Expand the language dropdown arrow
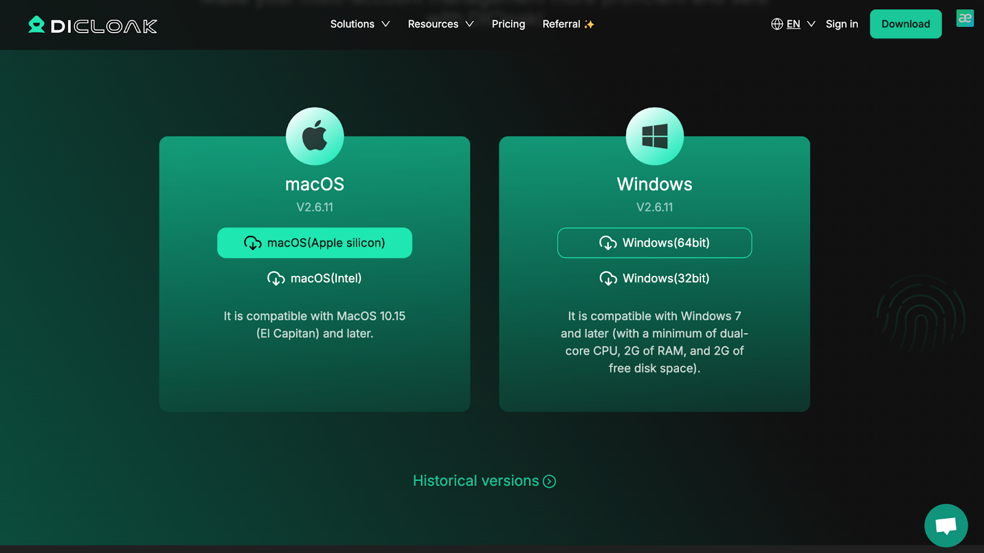This screenshot has height=553, width=984. coord(811,24)
